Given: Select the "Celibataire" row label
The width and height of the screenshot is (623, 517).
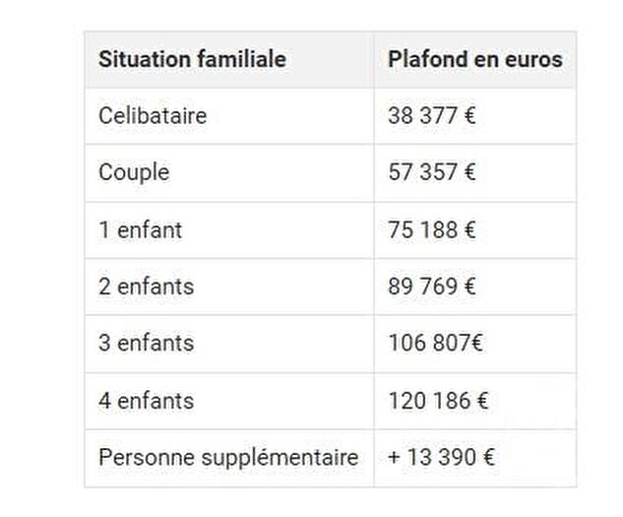Looking at the screenshot, I should (x=153, y=115).
